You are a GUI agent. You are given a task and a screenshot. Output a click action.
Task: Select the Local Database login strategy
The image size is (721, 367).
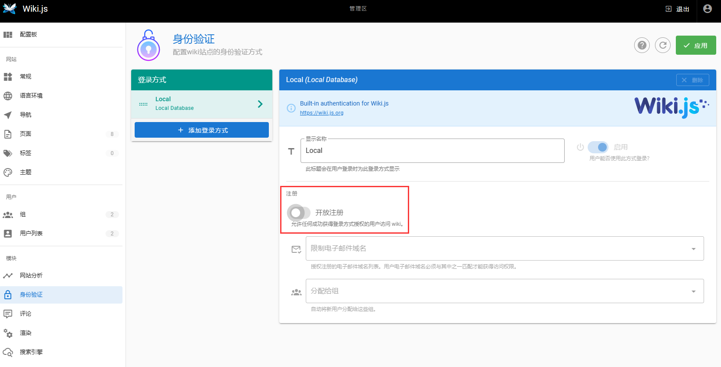click(x=202, y=104)
